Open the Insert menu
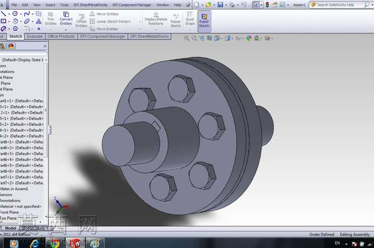The image size is (374, 248). (50, 5)
